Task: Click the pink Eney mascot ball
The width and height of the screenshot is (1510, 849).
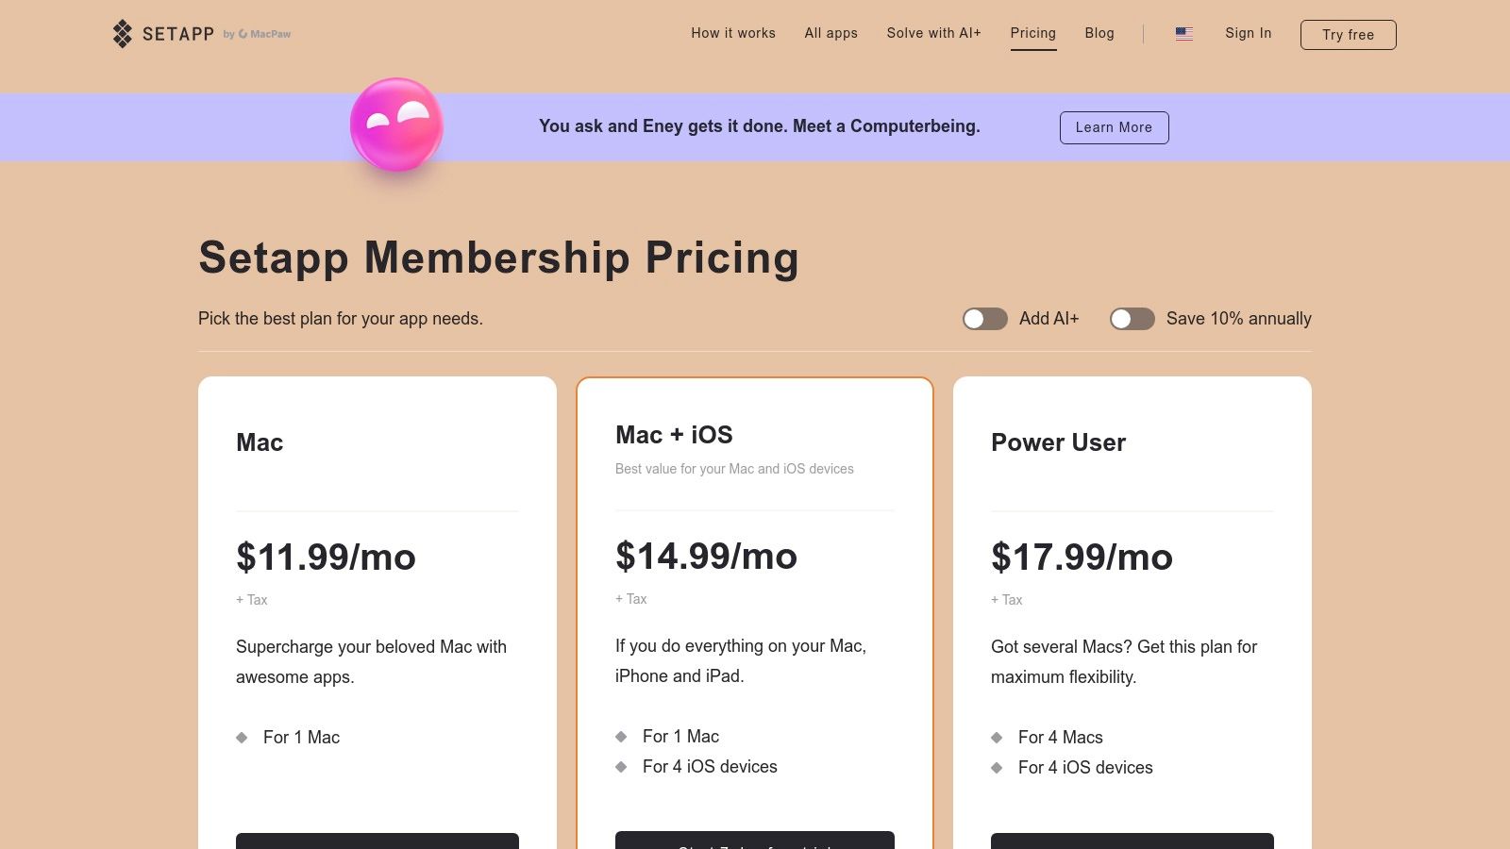Action: pyautogui.click(x=396, y=125)
